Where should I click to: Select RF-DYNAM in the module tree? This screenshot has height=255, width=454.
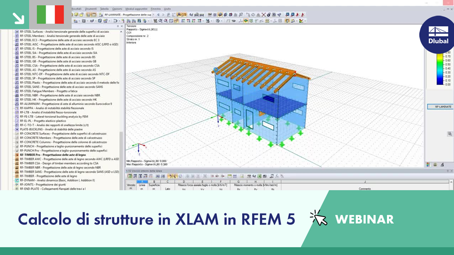57,180
